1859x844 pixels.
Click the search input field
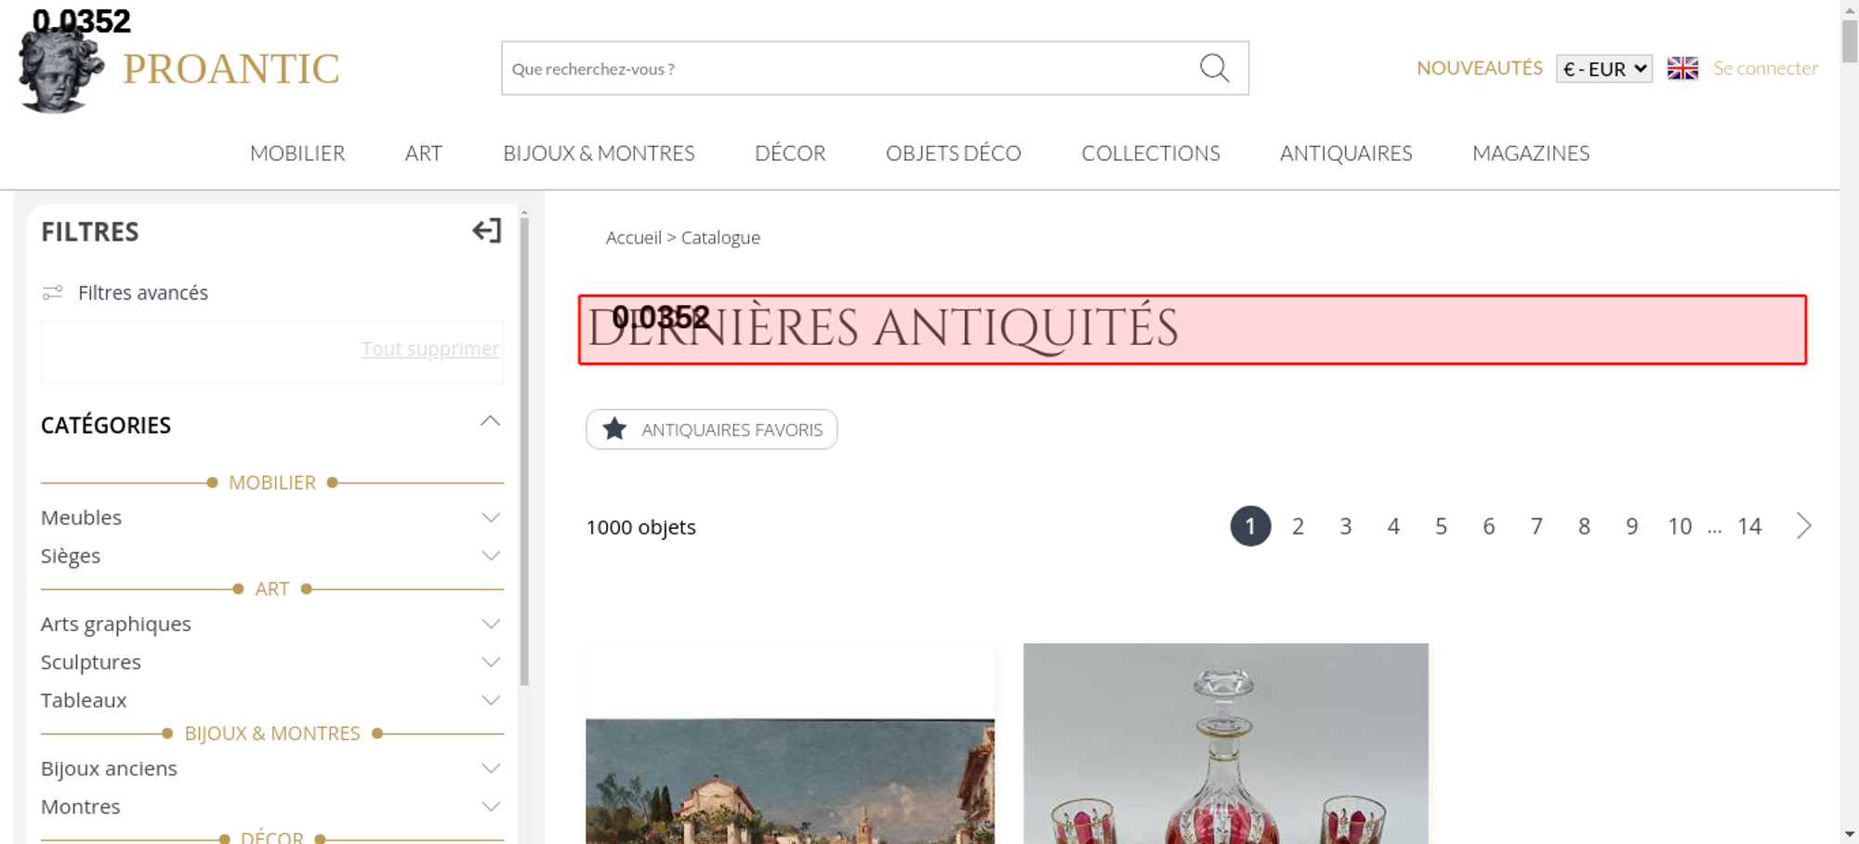coord(846,69)
